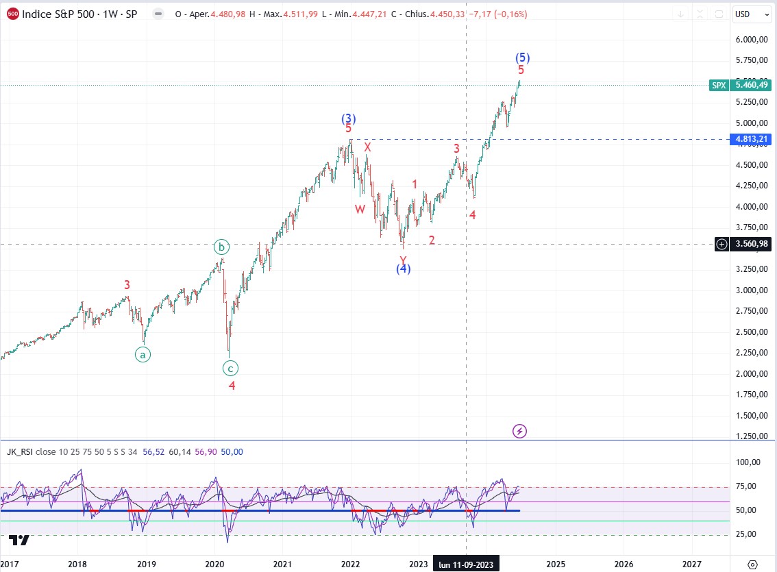
Task: Open the USD currency dropdown
Action: click(x=751, y=14)
